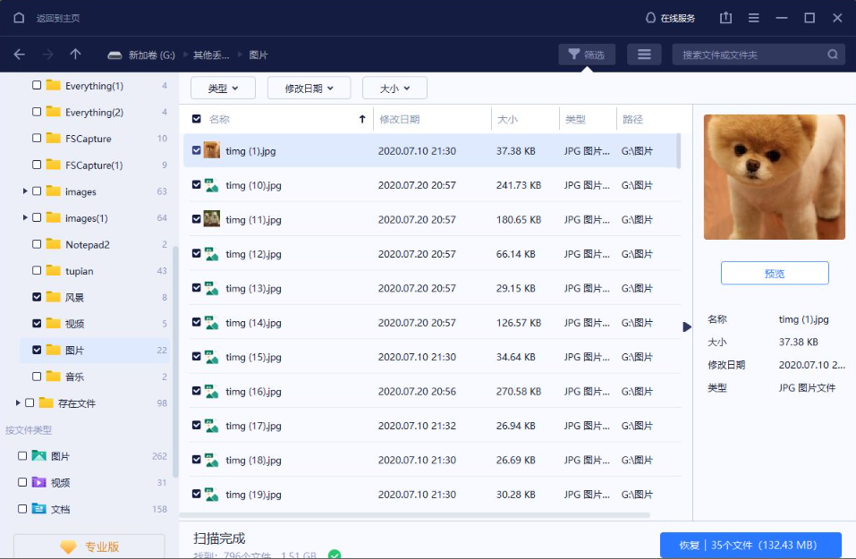The height and width of the screenshot is (559, 856).
Task: Go back using the left arrow
Action: point(20,55)
